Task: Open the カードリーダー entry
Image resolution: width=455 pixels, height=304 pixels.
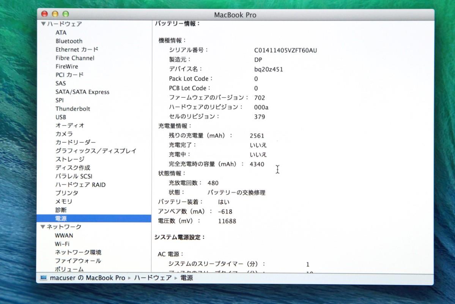Action: point(76,142)
